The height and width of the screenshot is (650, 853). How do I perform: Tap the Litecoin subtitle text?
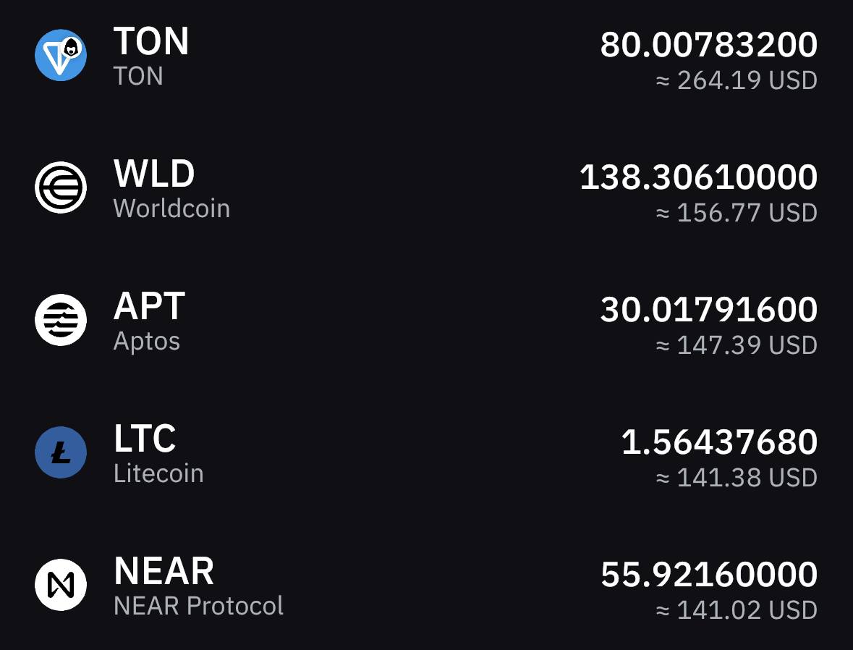pos(158,473)
